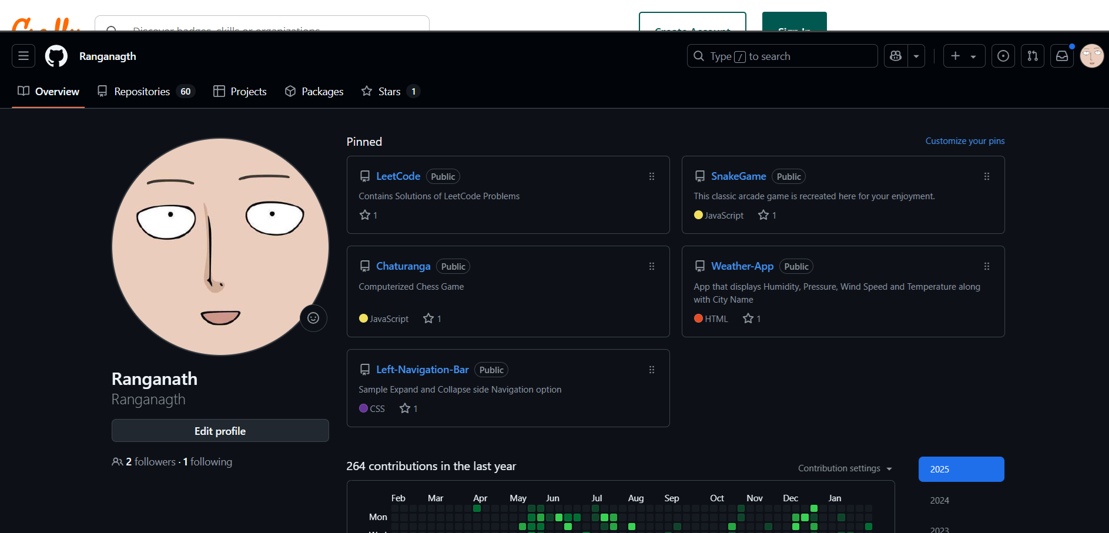The width and height of the screenshot is (1109, 533).
Task: Click the set status smiley icon
Action: pyautogui.click(x=313, y=318)
